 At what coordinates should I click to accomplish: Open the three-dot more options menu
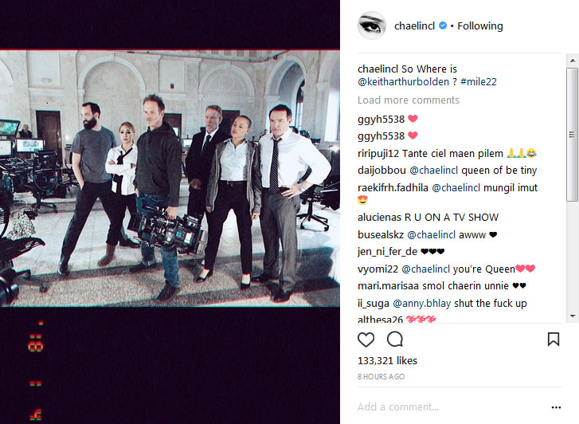(556, 407)
